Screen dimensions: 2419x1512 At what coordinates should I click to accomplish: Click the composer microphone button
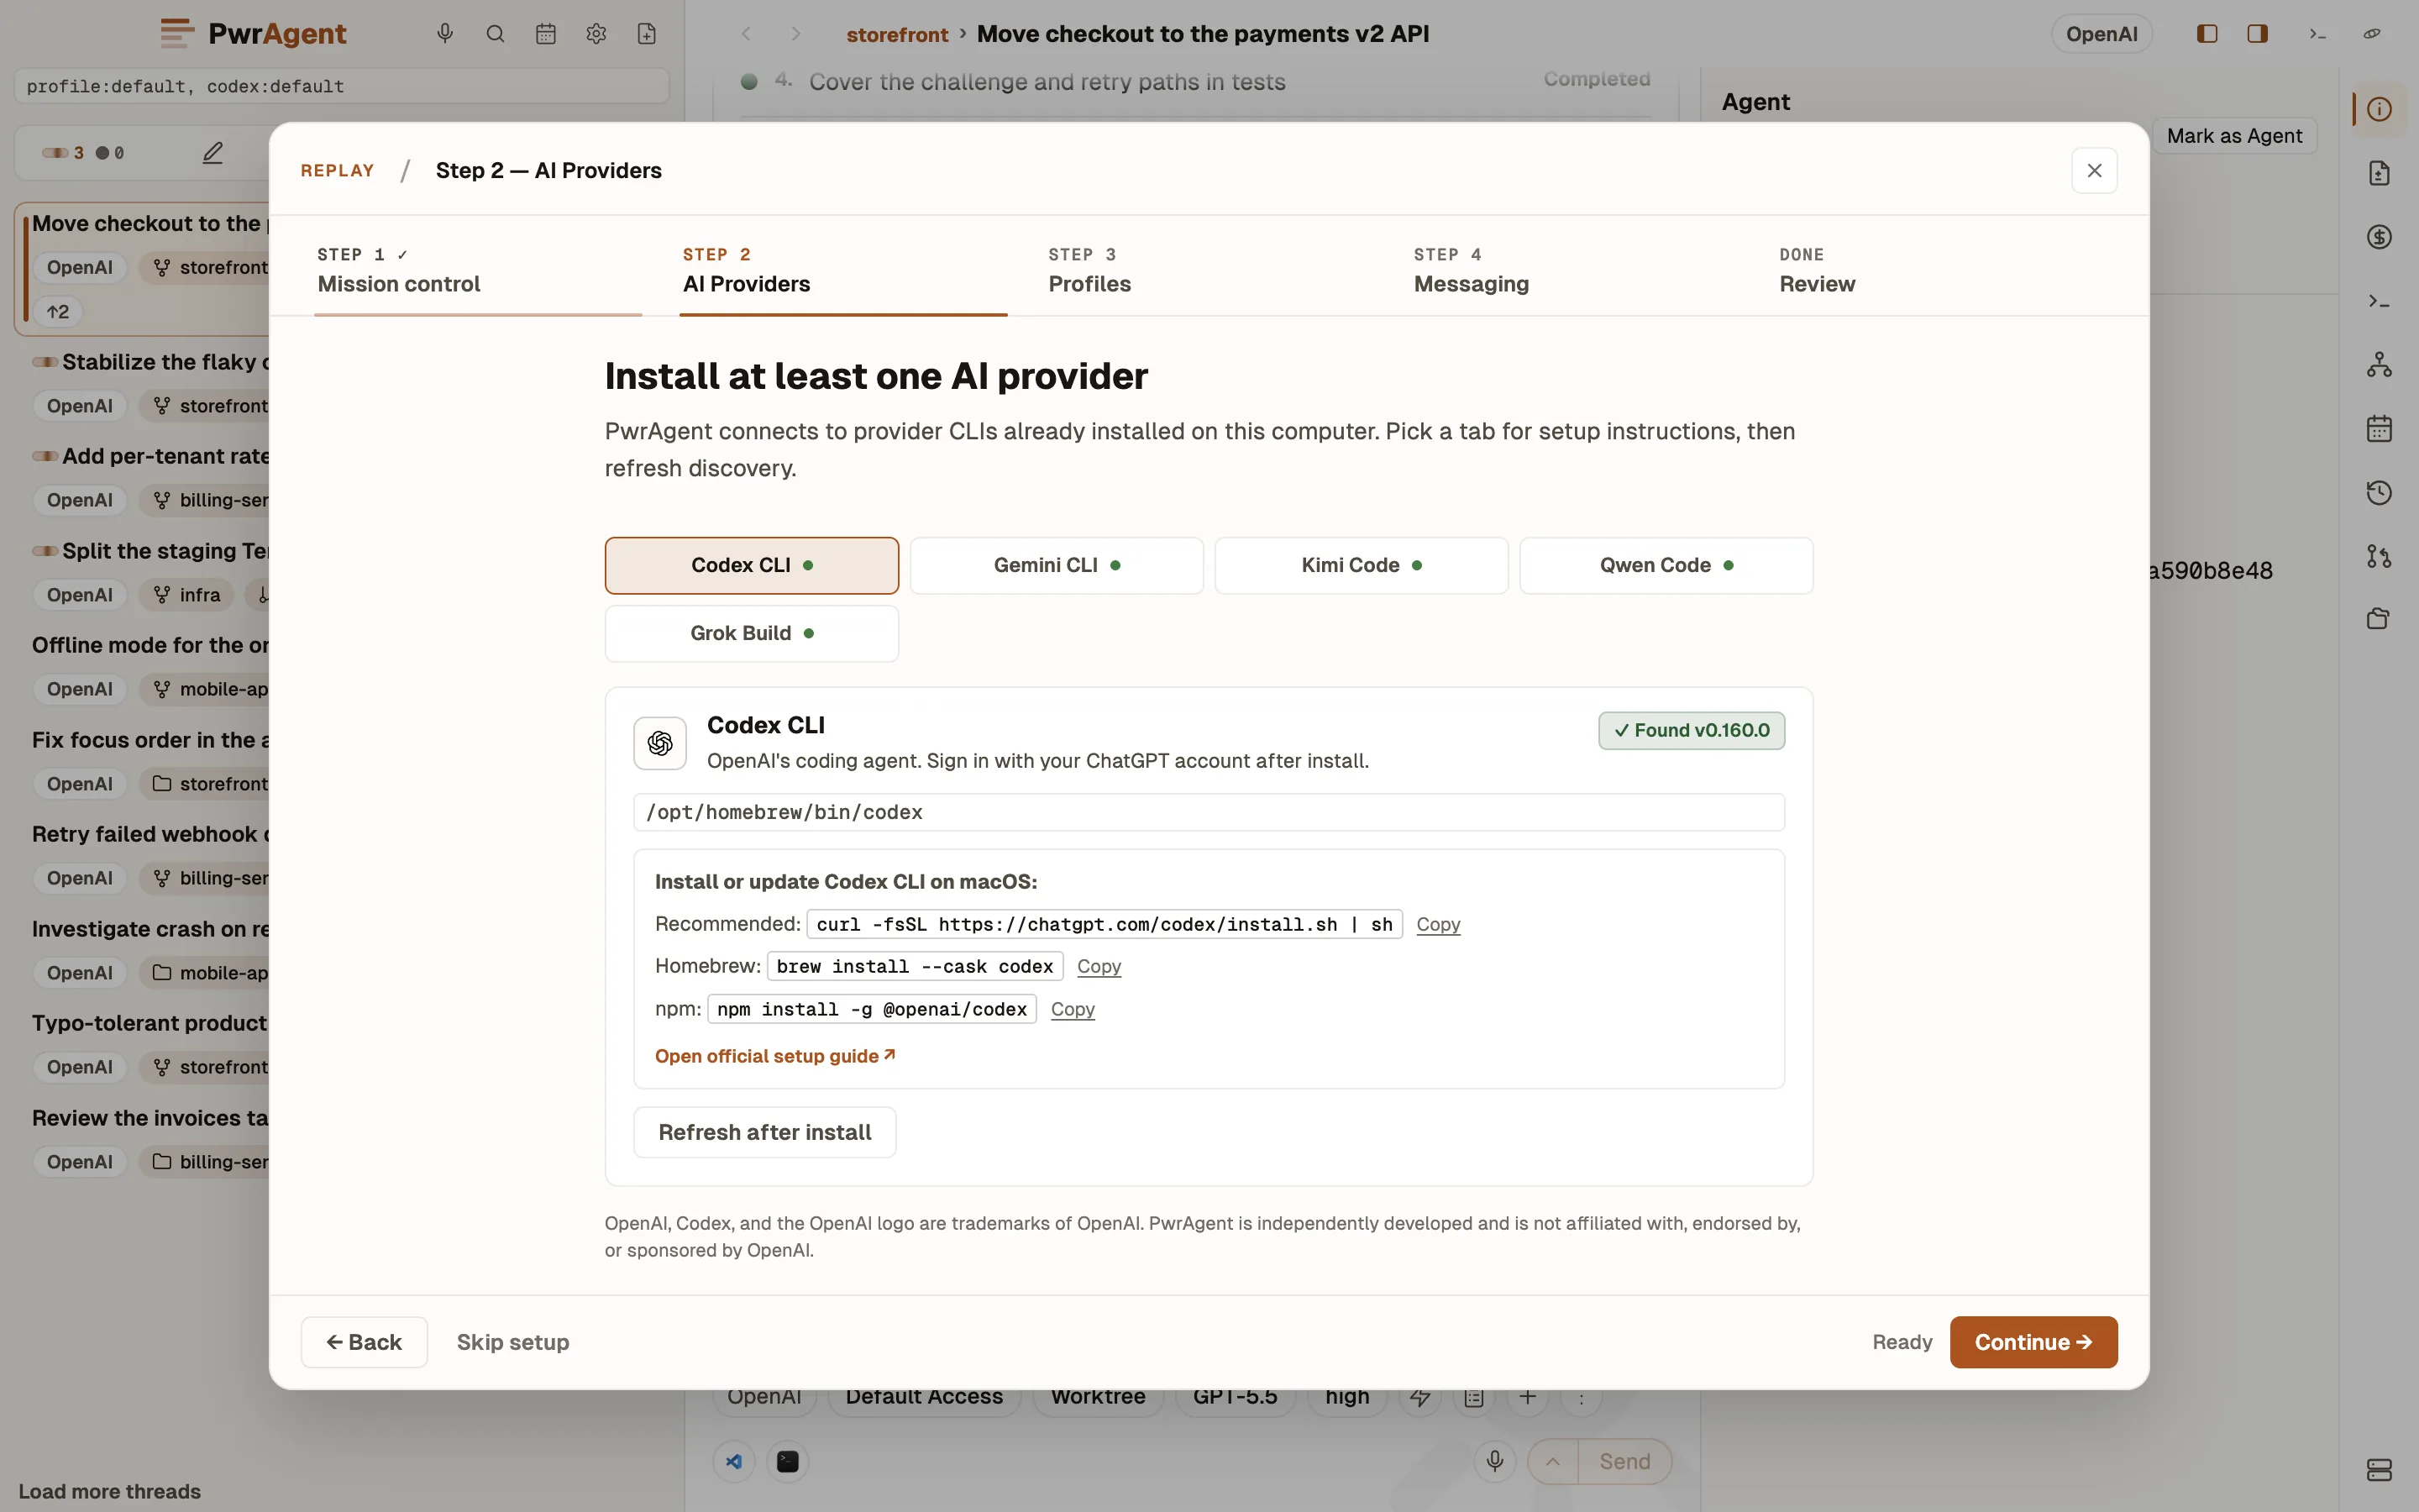[x=1494, y=1461]
